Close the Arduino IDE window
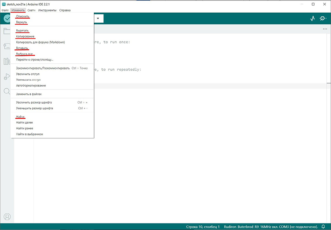This screenshot has height=230, width=331. (x=325, y=4)
